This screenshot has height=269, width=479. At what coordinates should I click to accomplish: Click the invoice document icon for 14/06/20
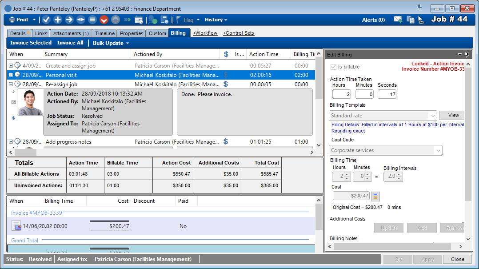pyautogui.click(x=16, y=226)
